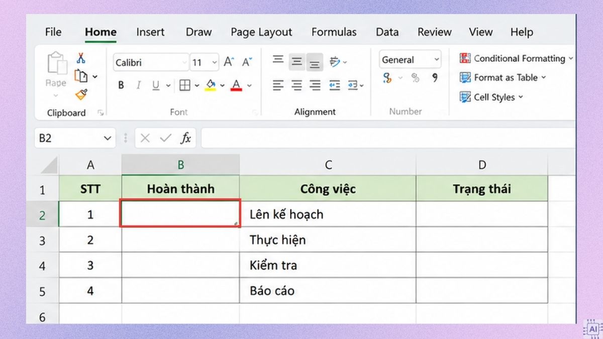Switch to the View tab
Viewport: 603px width, 339px height.
[480, 32]
